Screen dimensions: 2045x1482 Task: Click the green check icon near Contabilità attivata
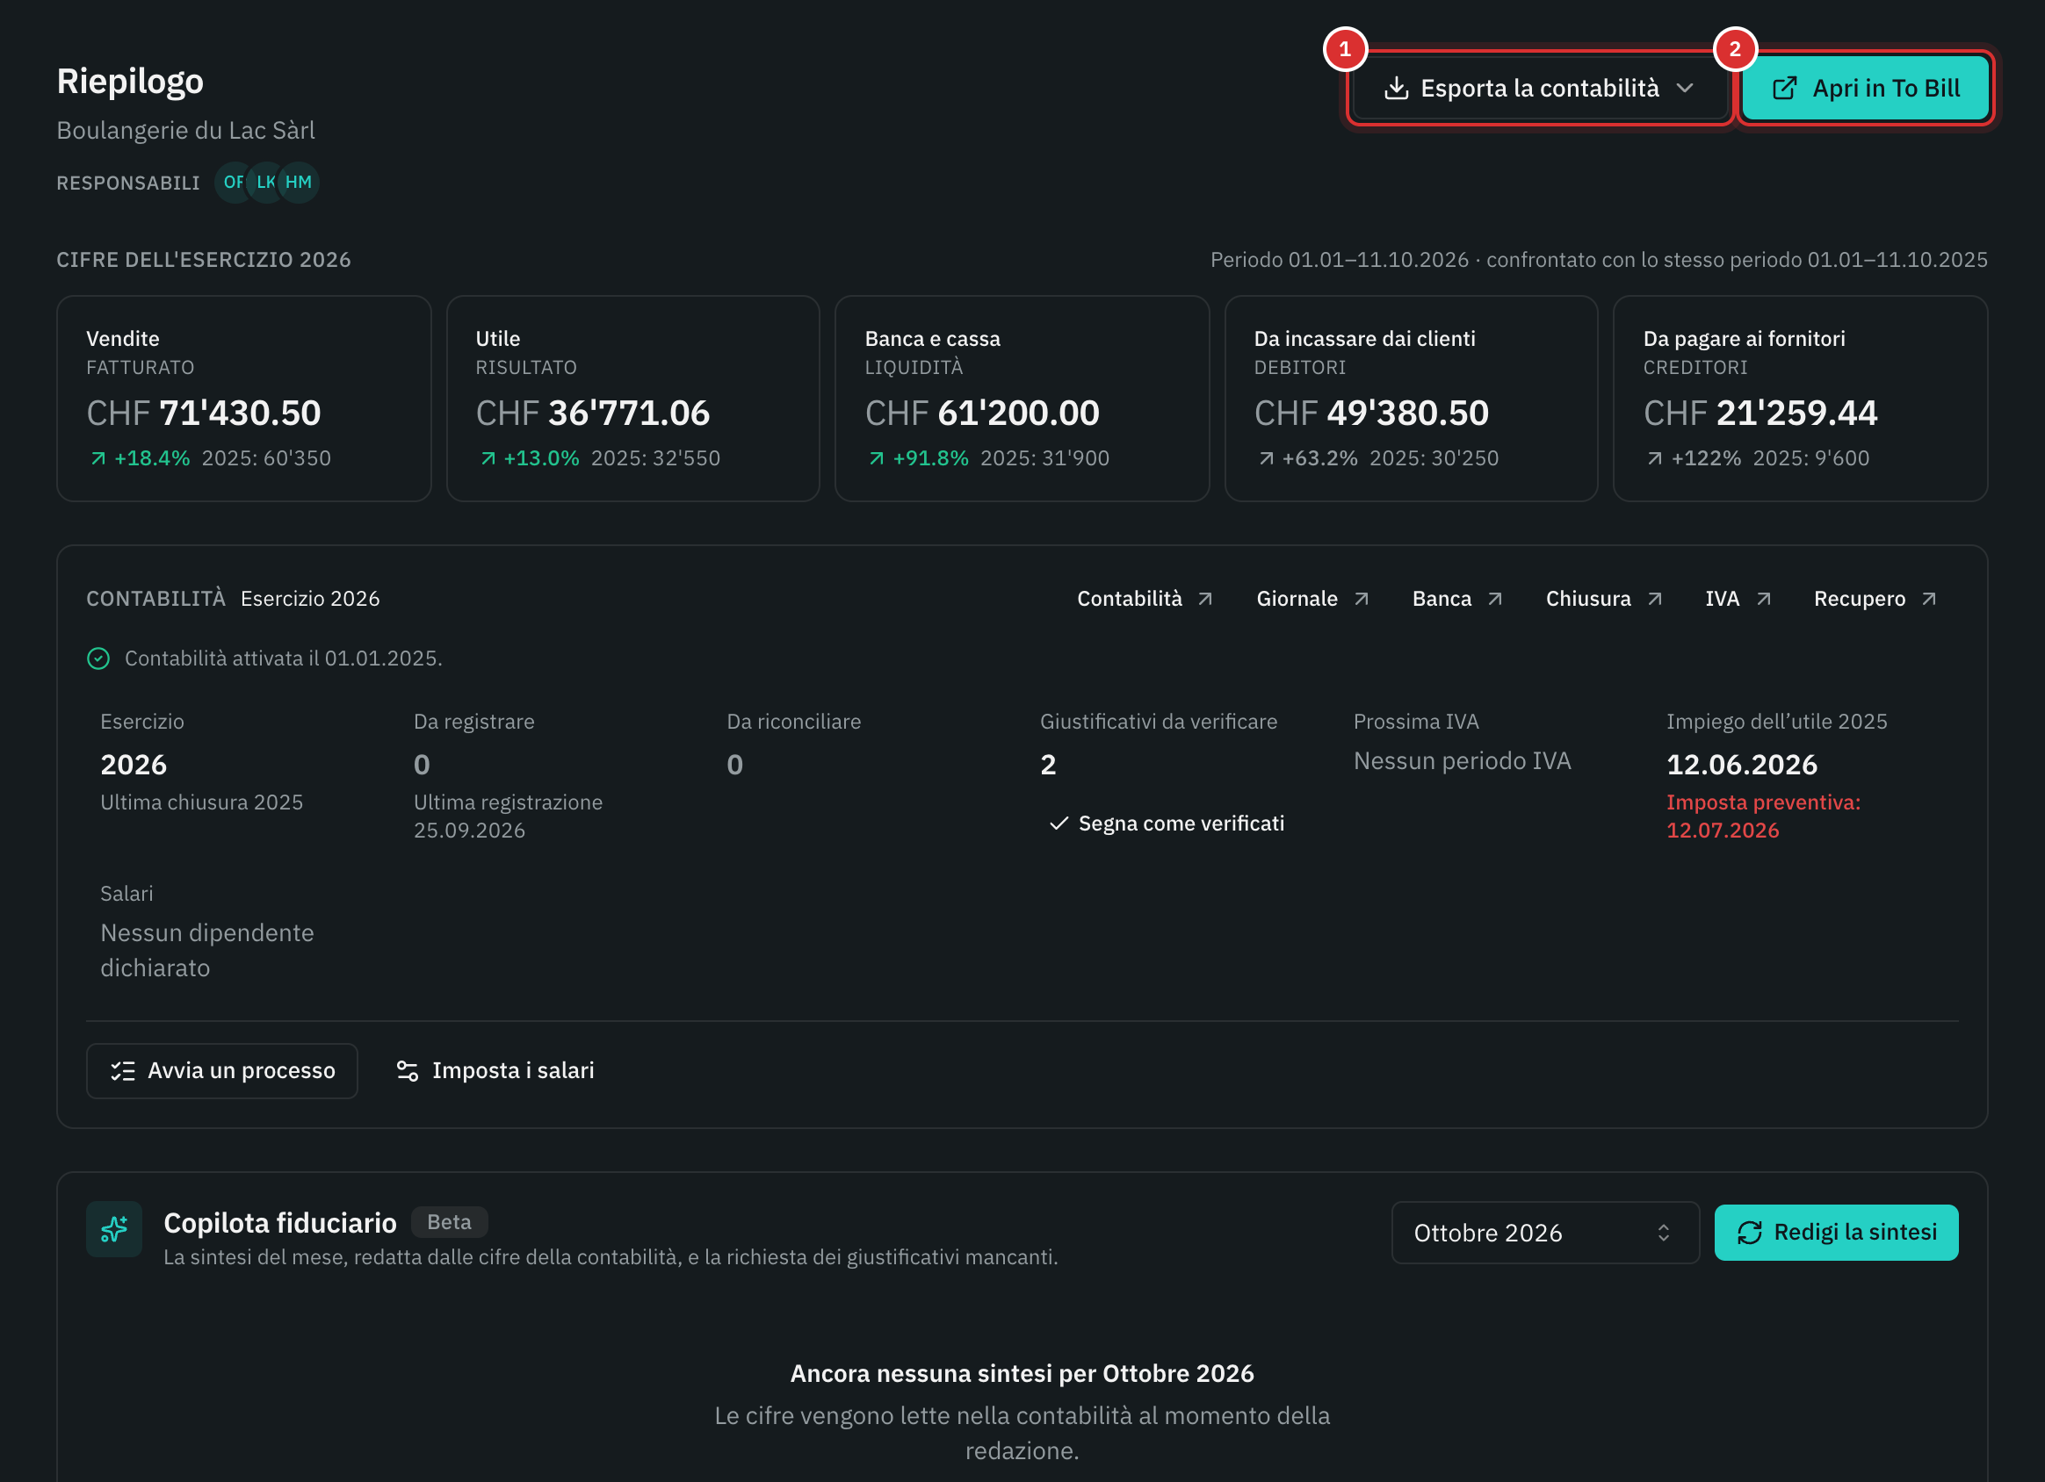click(x=98, y=659)
